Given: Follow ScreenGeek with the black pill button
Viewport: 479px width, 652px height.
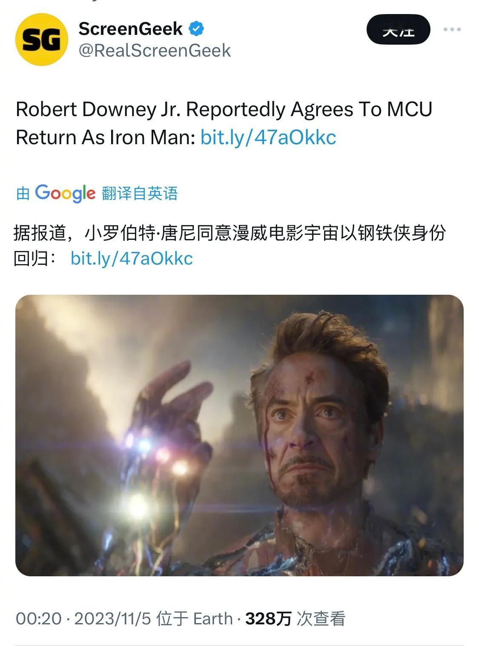Looking at the screenshot, I should click(x=398, y=29).
